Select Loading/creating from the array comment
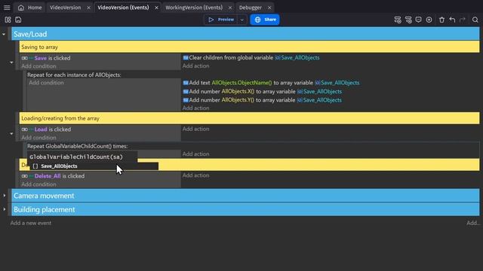Screen dimensions: 483x271 pos(249,118)
